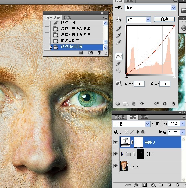Switch to the 通道 tab
The image size is (186, 188).
tap(144, 117)
